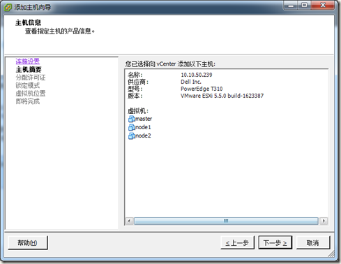Click the horizontal scrollbar thumb
Viewport: 341px width, 264px height.
tap(226, 221)
